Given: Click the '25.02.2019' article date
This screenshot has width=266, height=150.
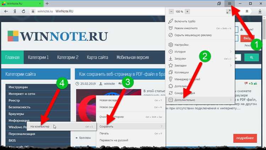Looking at the screenshot, I should pyautogui.click(x=88, y=84).
